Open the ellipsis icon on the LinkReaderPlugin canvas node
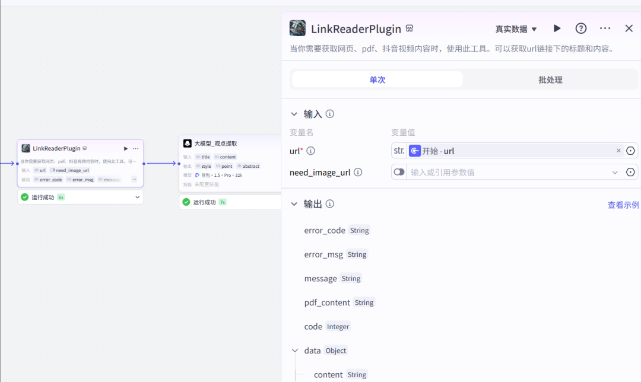The width and height of the screenshot is (641, 382). pos(135,148)
